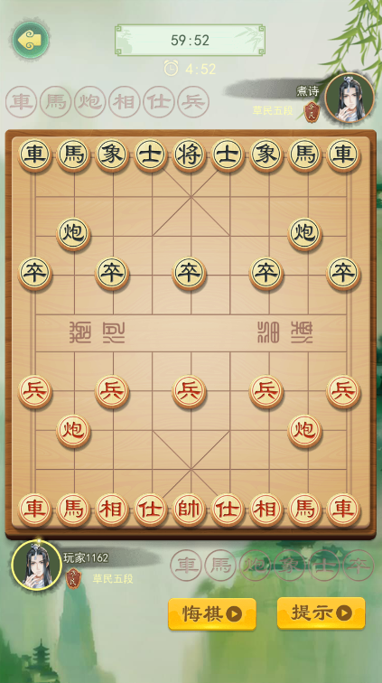Click the 59:52 game timer panel
The height and width of the screenshot is (683, 382).
pos(190,40)
